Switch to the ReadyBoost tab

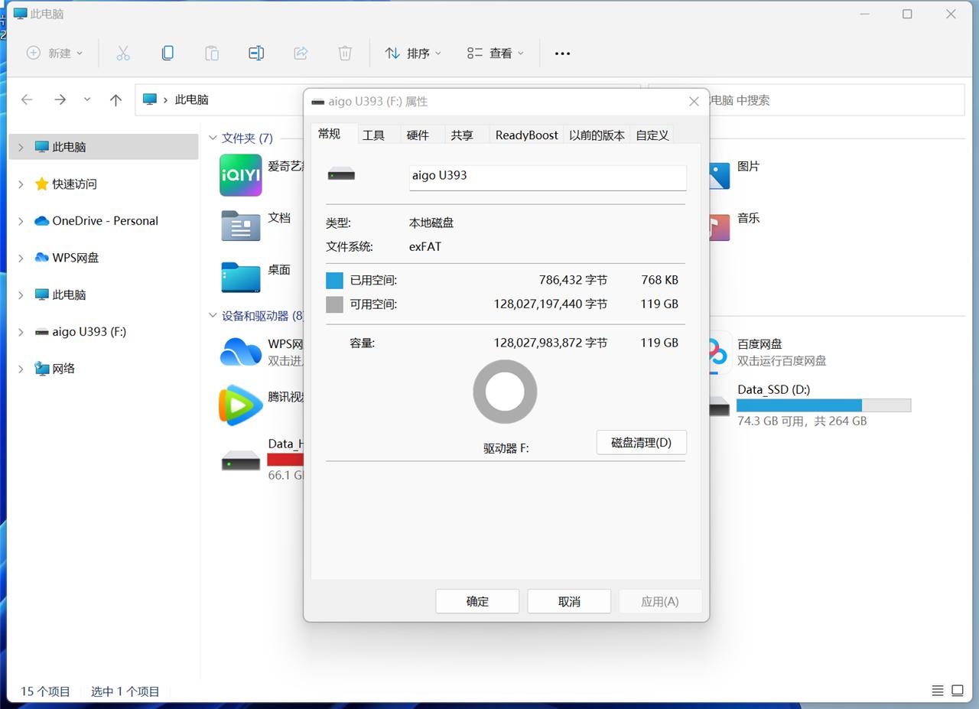pyautogui.click(x=526, y=135)
